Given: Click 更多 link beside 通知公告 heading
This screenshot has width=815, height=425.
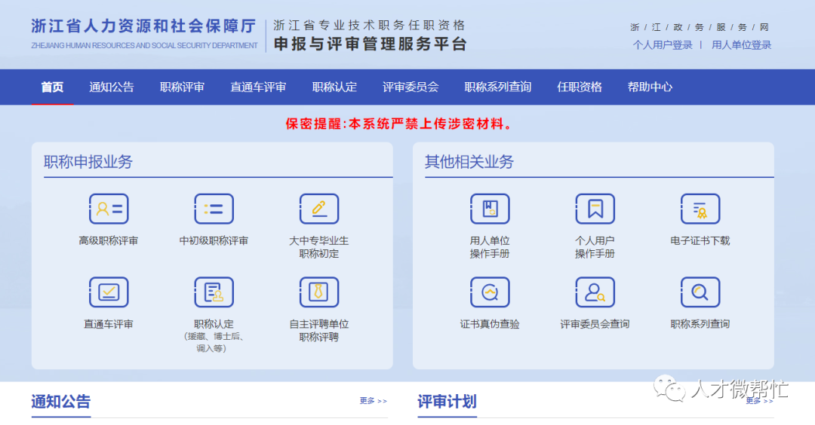Looking at the screenshot, I should (x=374, y=401).
